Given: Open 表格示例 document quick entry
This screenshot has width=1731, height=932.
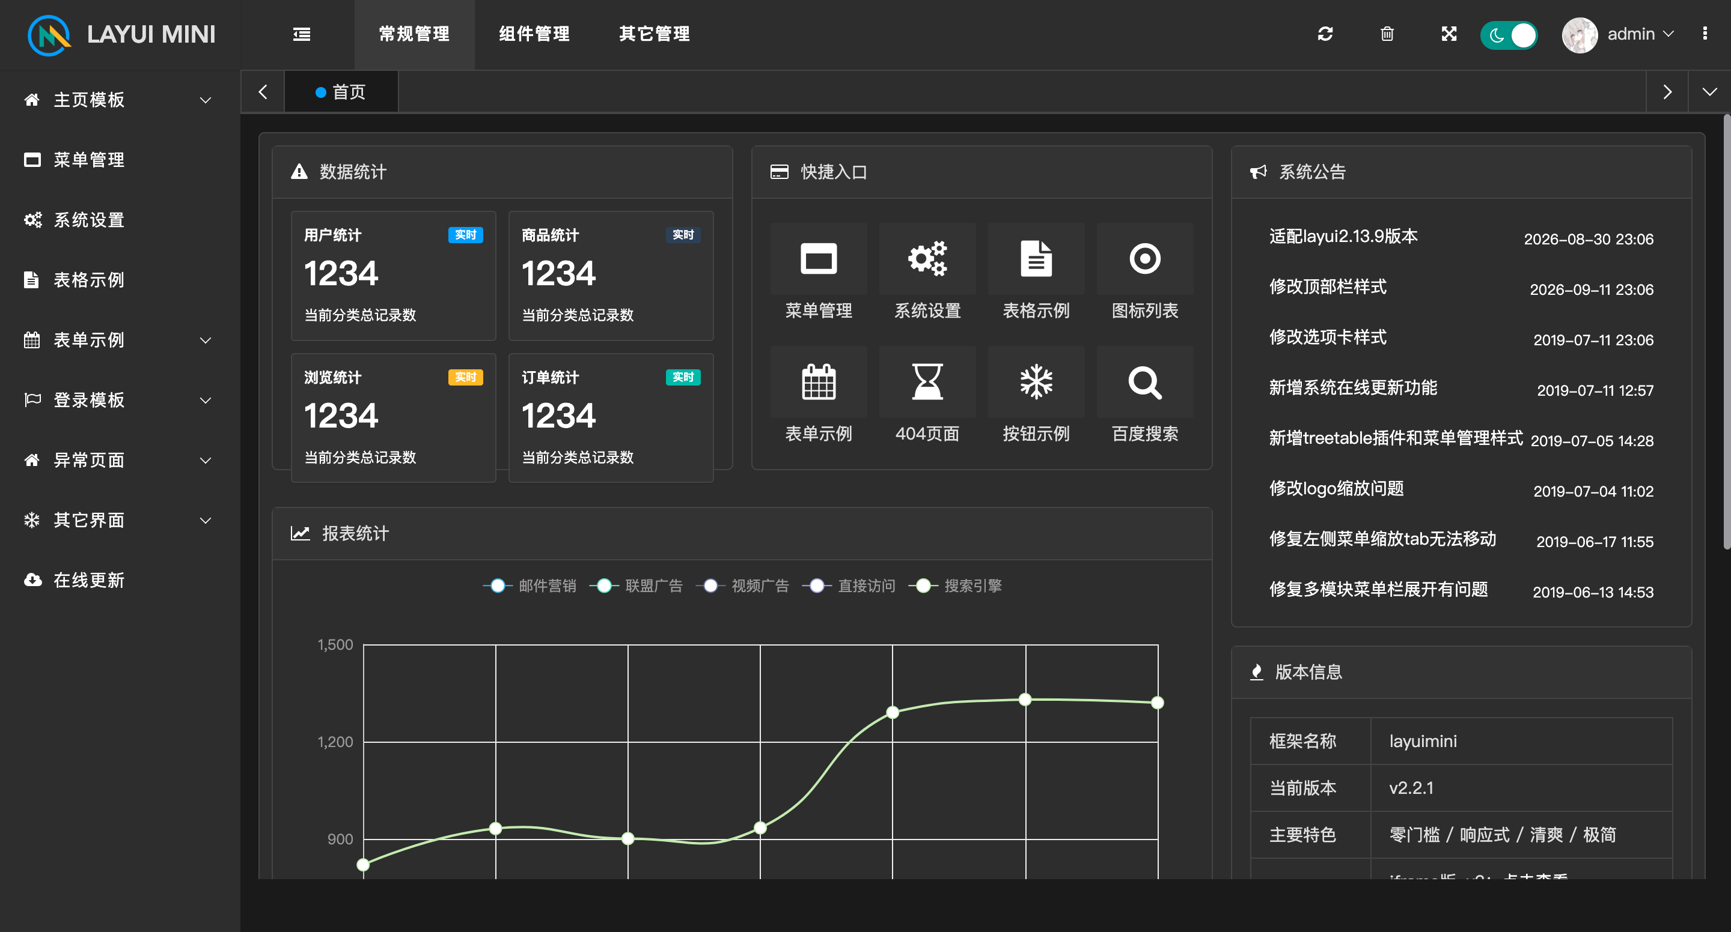Looking at the screenshot, I should click(x=1036, y=258).
